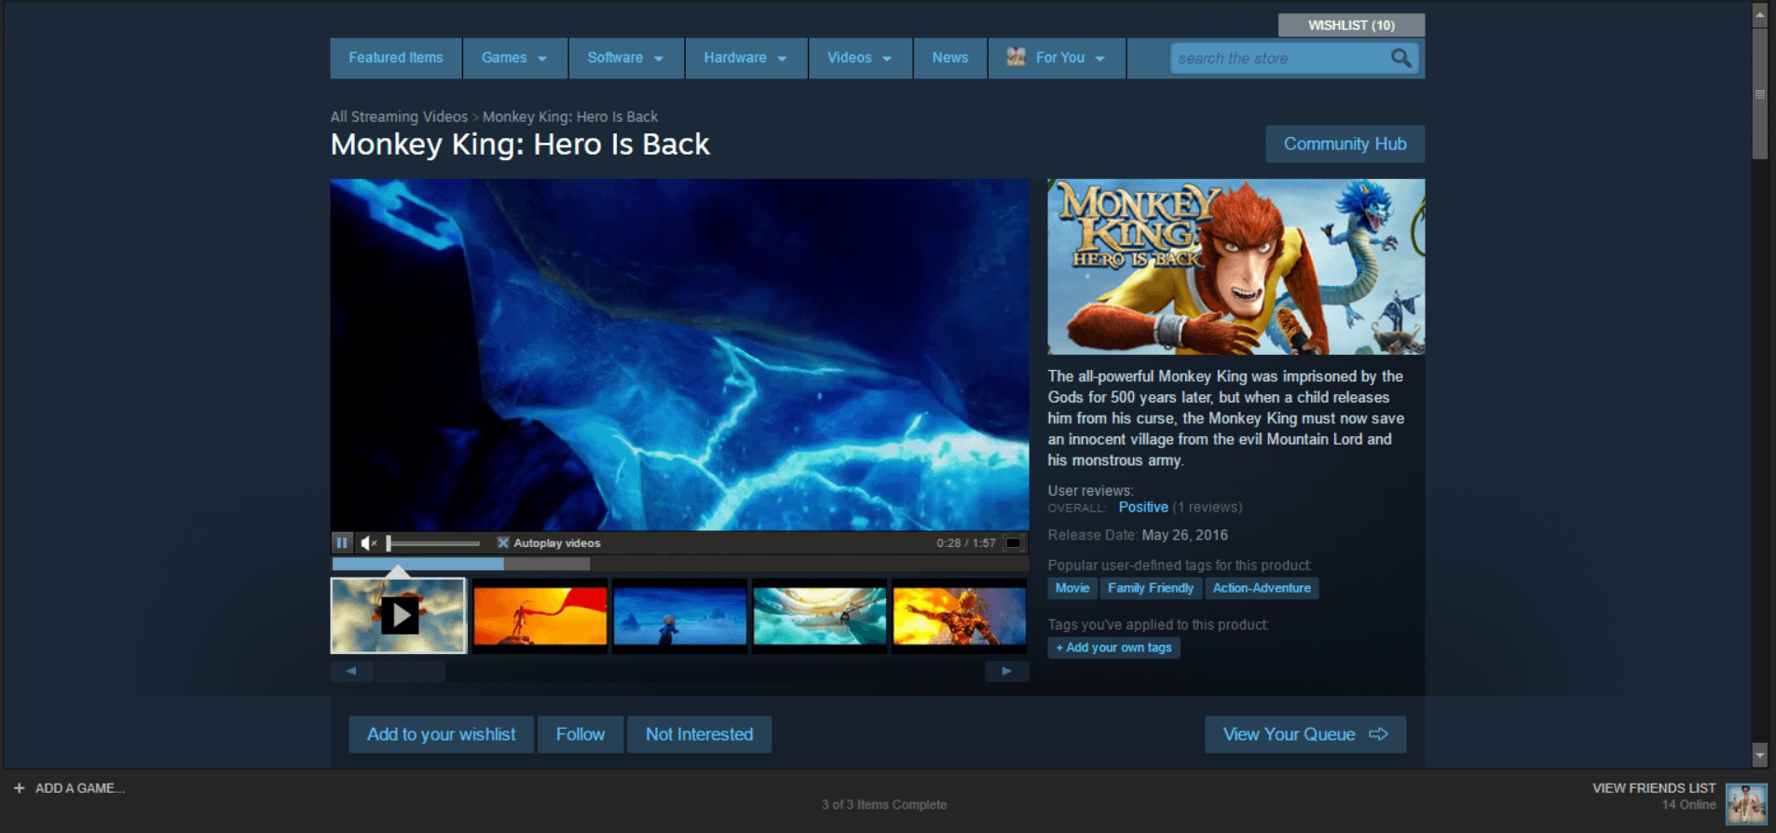This screenshot has height=833, width=1776.
Task: Click Add to your wishlist
Action: (x=441, y=734)
